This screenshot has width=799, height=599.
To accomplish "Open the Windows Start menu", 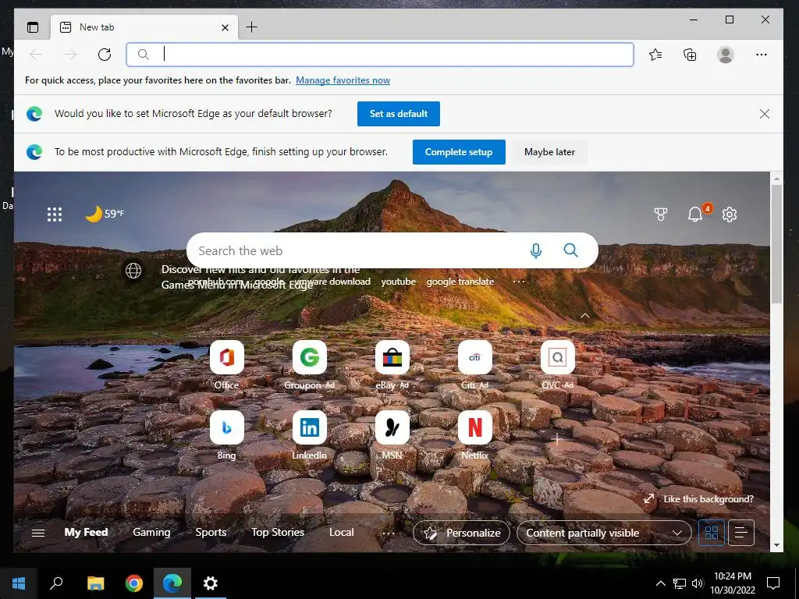I will click(x=19, y=583).
